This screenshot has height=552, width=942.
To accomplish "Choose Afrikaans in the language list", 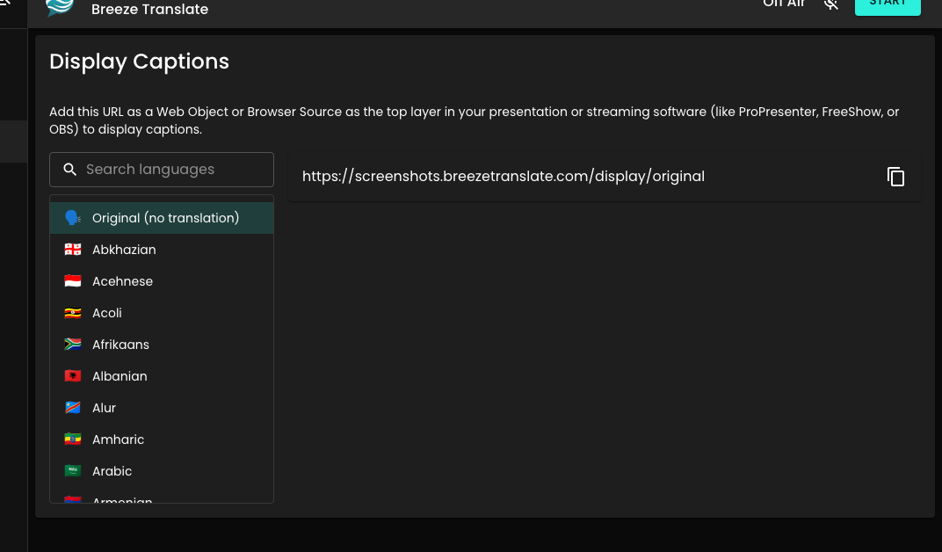I will (162, 345).
